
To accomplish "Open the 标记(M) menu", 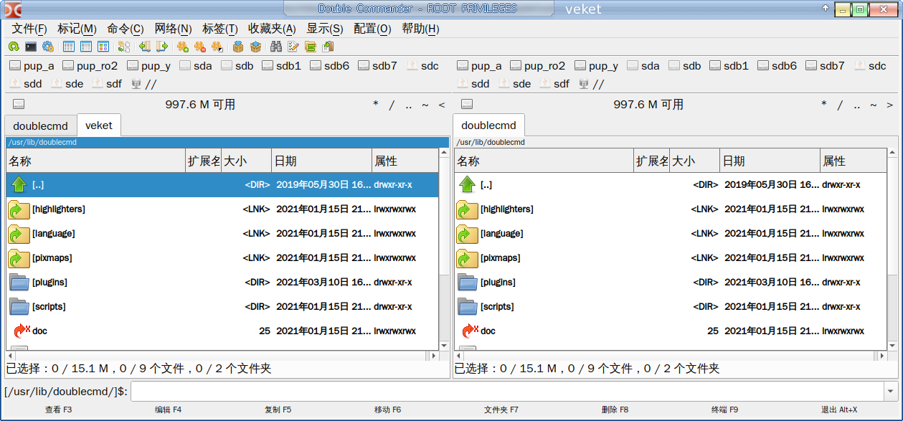I will click(x=77, y=29).
